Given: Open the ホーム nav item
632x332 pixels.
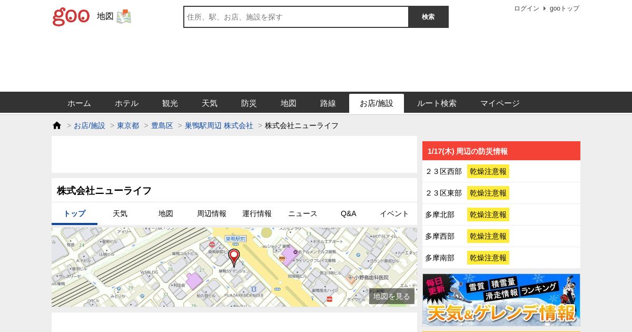Looking at the screenshot, I should 79,103.
